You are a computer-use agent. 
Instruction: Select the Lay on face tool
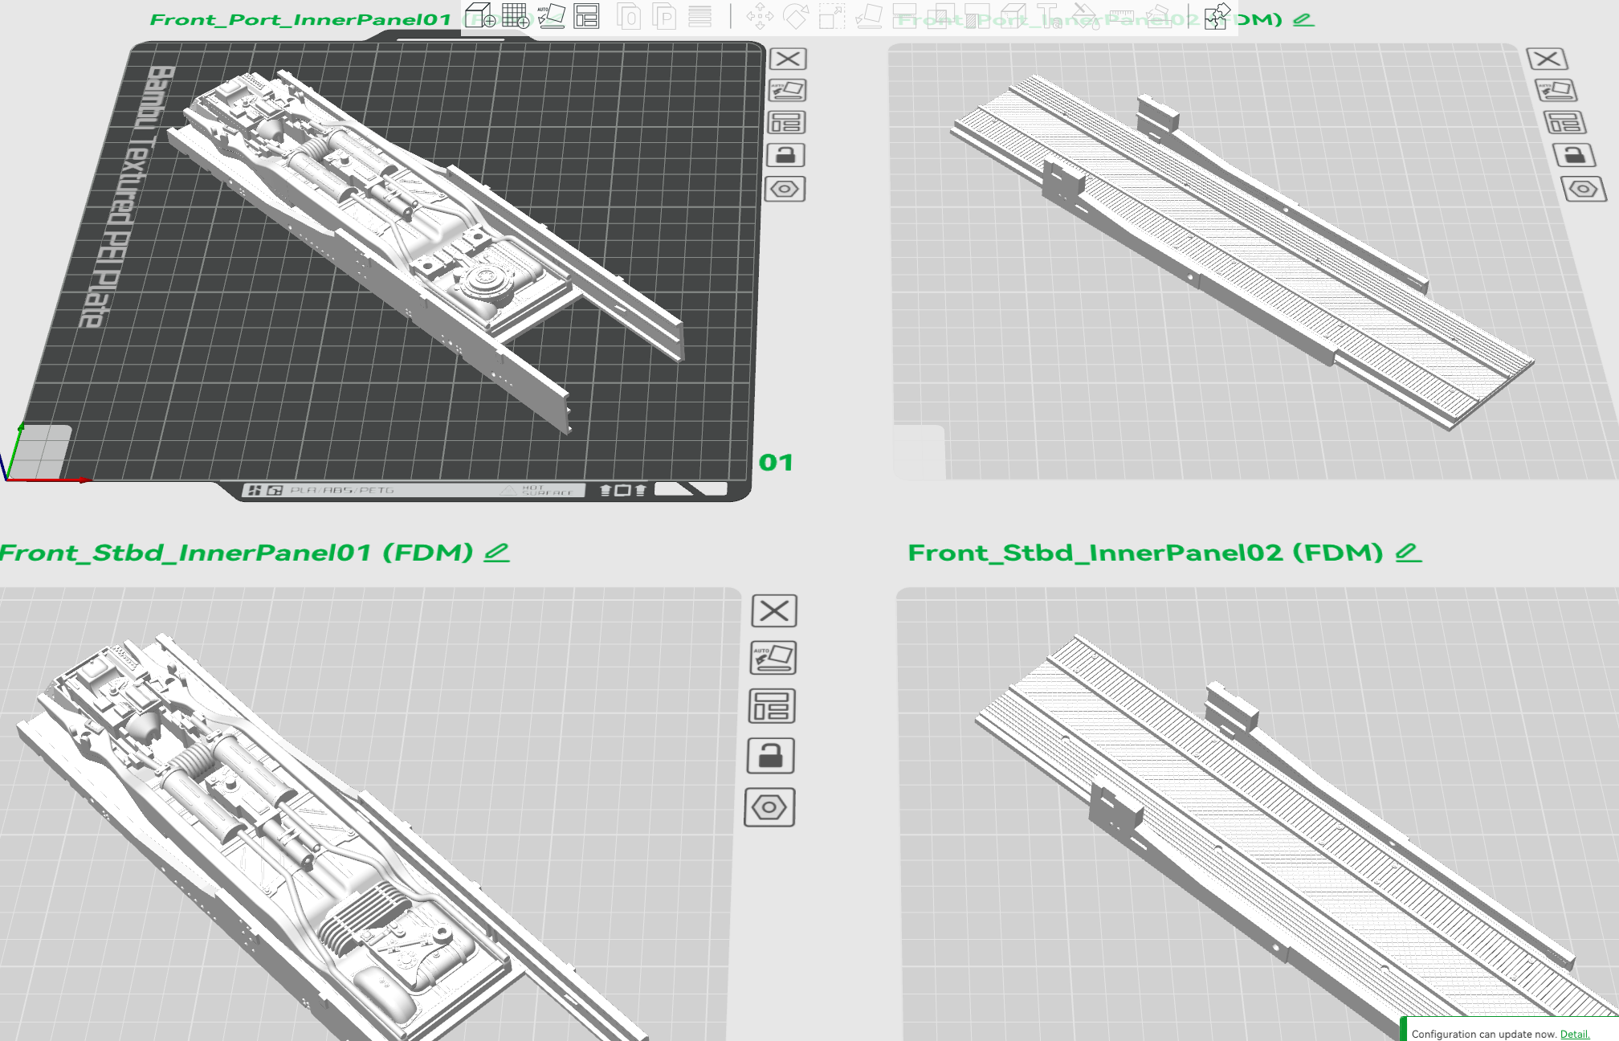[x=868, y=16]
